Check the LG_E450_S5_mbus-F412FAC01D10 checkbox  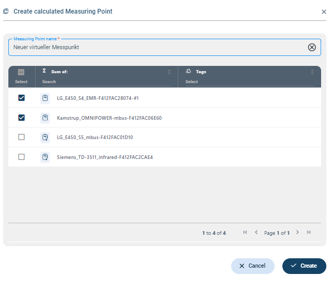click(x=21, y=137)
